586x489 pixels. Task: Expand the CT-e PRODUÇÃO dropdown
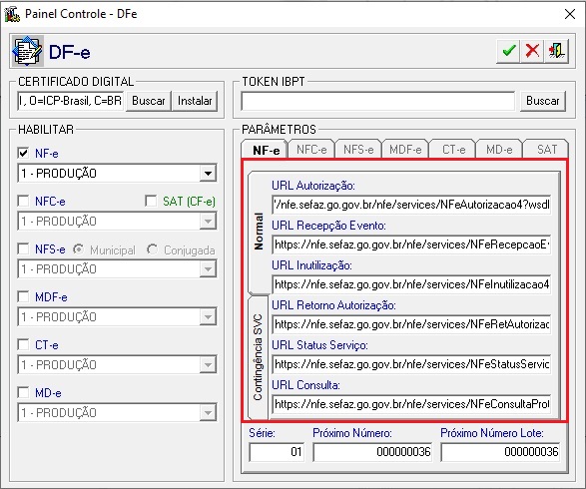click(x=208, y=365)
